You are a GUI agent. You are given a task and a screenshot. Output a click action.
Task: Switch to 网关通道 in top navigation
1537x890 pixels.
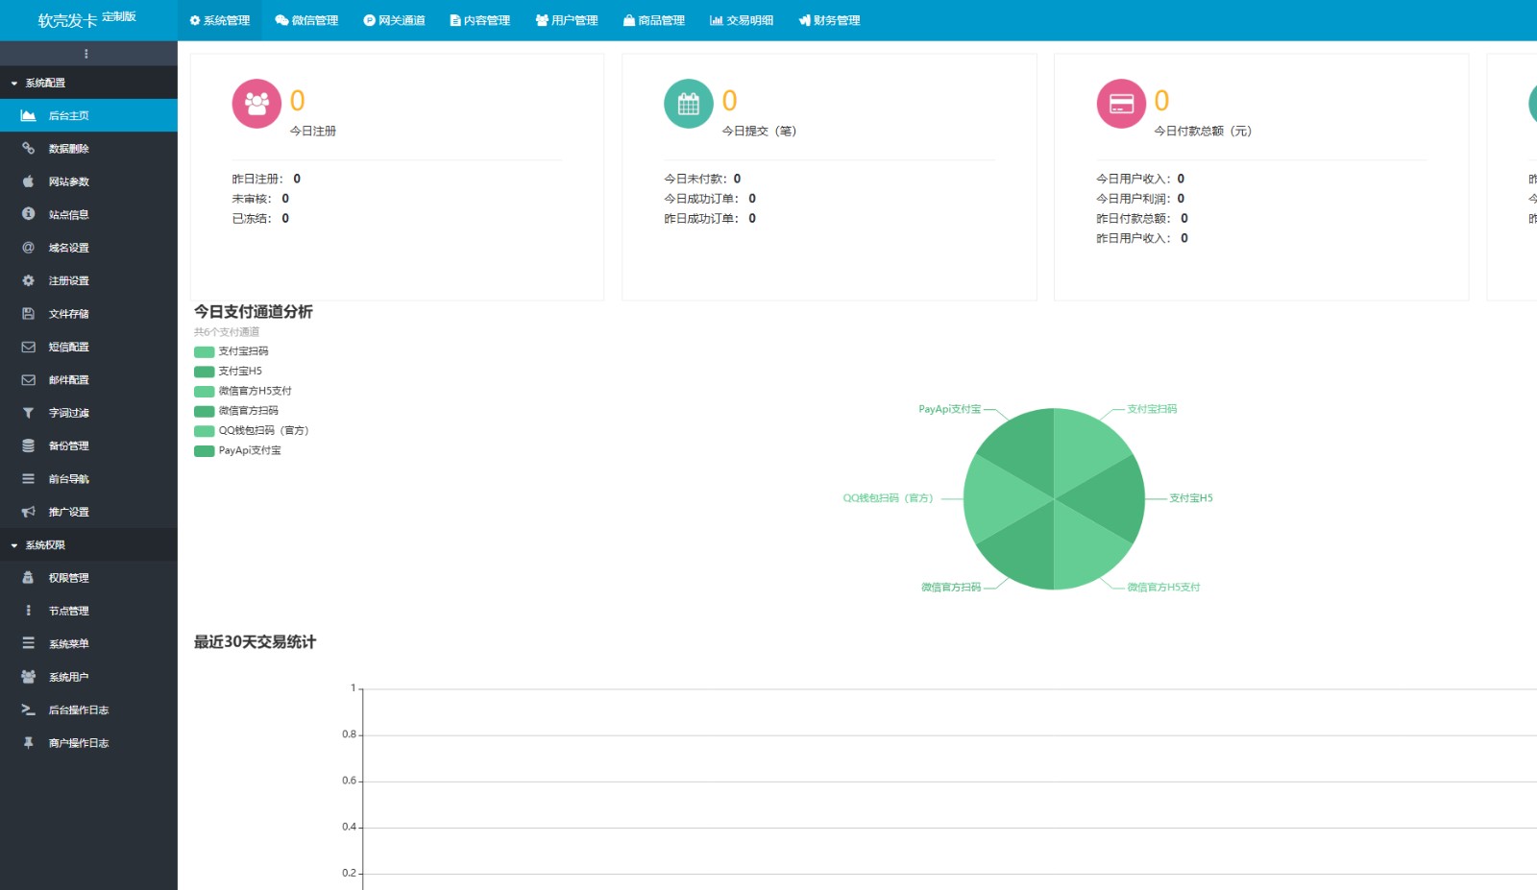coord(394,20)
